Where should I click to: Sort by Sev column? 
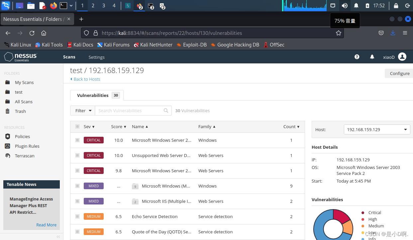click(89, 126)
